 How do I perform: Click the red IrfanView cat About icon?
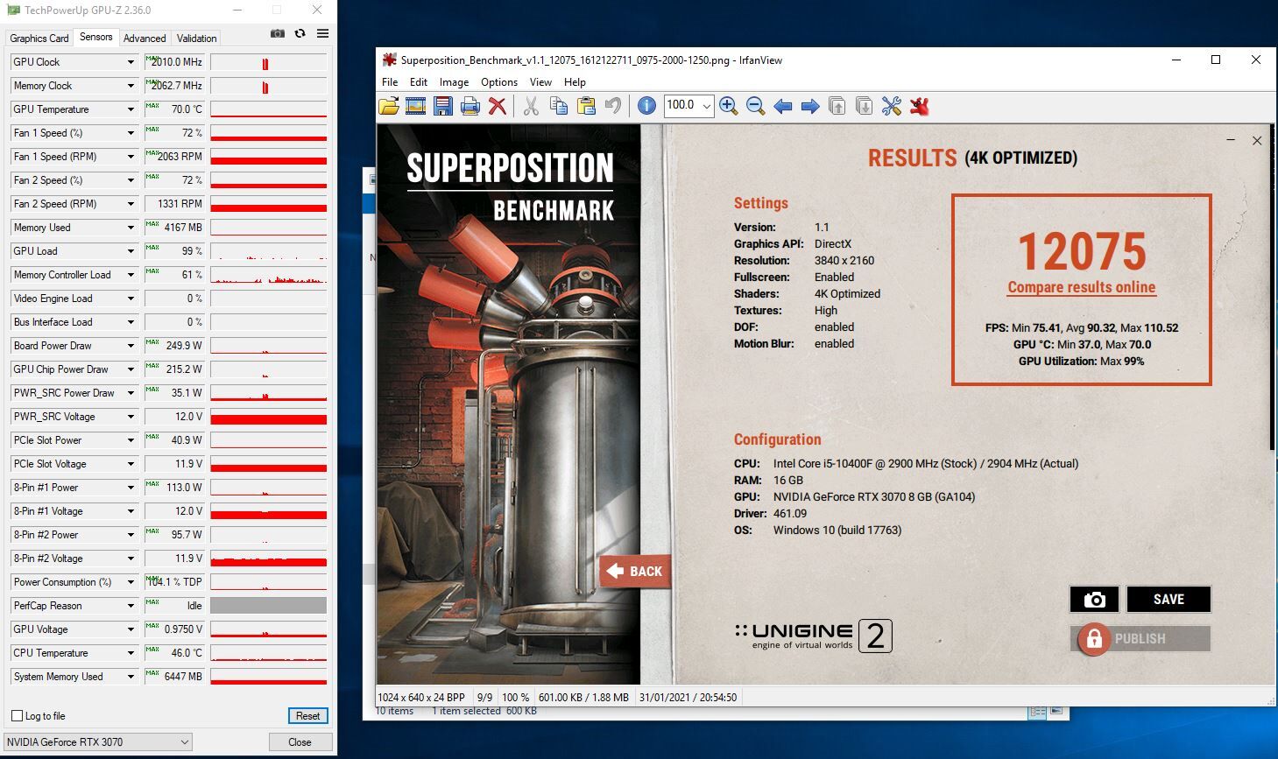(x=919, y=106)
